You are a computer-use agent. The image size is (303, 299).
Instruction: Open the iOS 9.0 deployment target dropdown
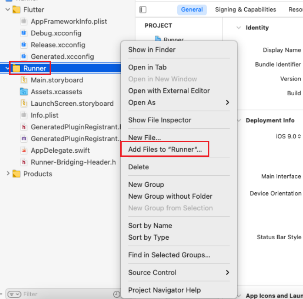[x=288, y=136]
